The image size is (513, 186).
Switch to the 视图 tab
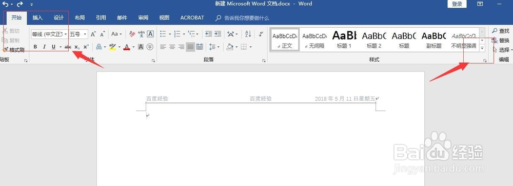coord(164,17)
